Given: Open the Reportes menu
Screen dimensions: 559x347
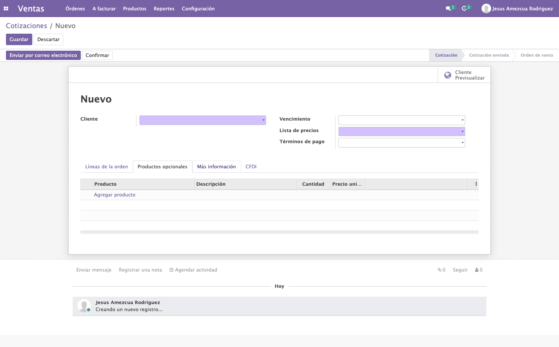Looking at the screenshot, I should click(x=164, y=9).
